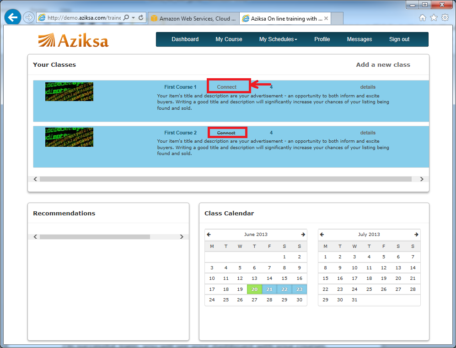
Task: Go to next month on June 2013 calendar
Action: (303, 234)
